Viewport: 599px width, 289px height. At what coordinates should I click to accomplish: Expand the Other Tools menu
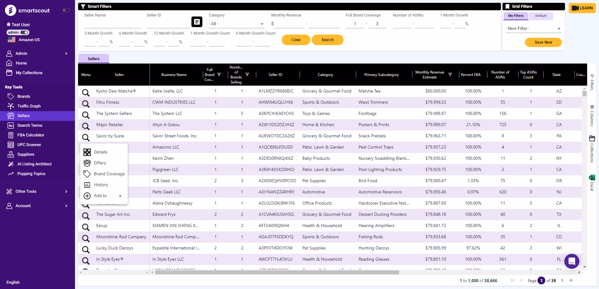(37, 191)
